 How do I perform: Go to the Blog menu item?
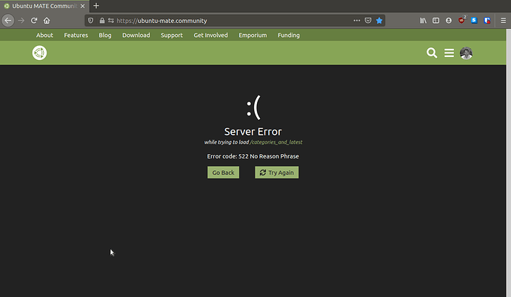pyautogui.click(x=105, y=36)
